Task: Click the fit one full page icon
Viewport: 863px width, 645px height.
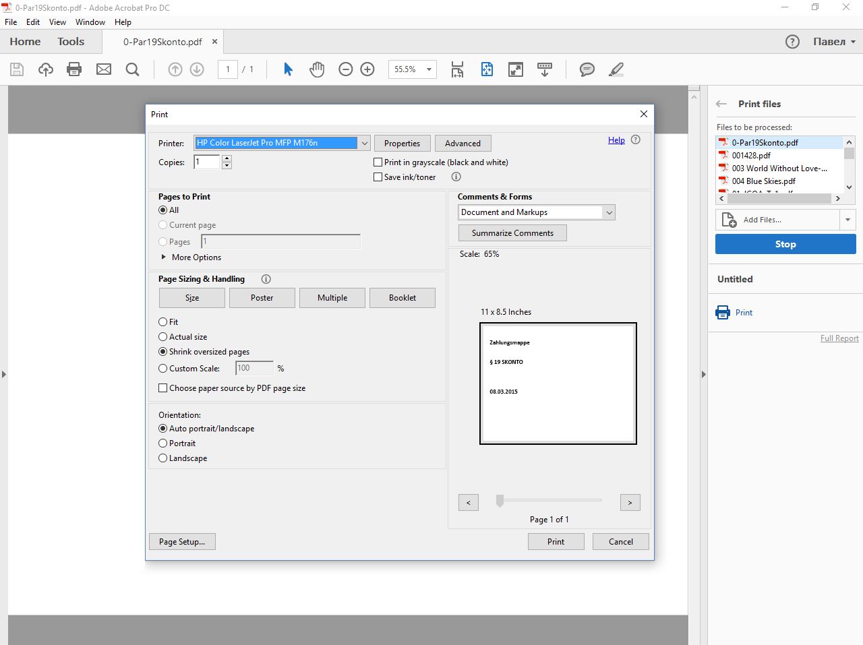Action: (x=487, y=69)
